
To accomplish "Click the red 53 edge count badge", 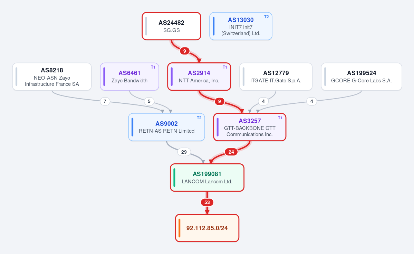I will pyautogui.click(x=207, y=202).
